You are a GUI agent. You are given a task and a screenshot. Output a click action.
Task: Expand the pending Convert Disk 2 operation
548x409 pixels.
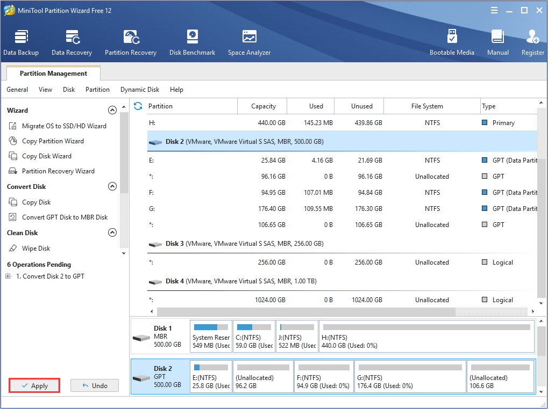[x=8, y=275]
